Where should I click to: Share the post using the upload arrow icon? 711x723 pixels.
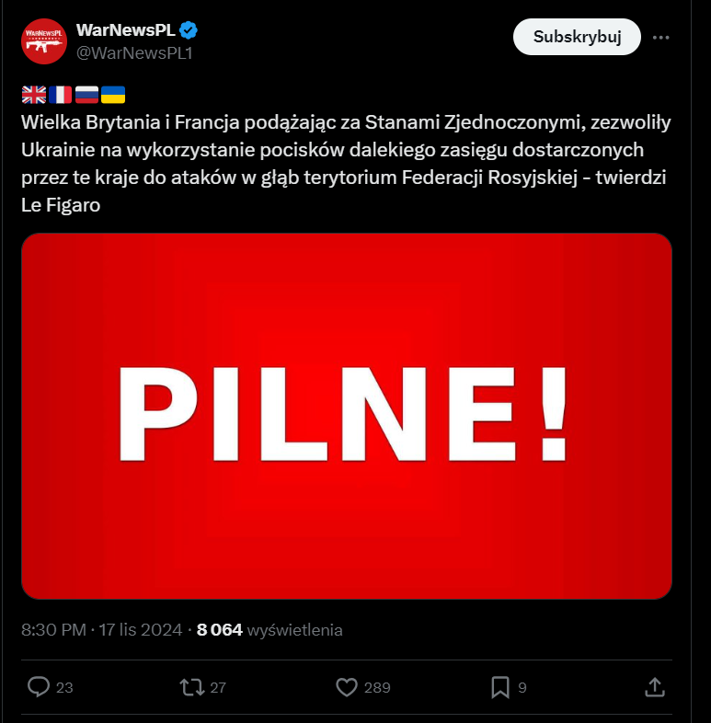[x=654, y=686]
